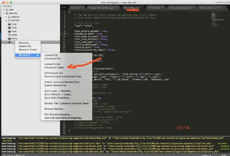This screenshot has width=230, height=156.
Task: Click the folder icon of sina
Action: pos(7,10)
